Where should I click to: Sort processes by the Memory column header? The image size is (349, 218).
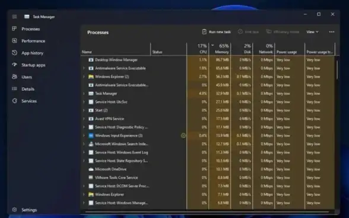tap(220, 49)
